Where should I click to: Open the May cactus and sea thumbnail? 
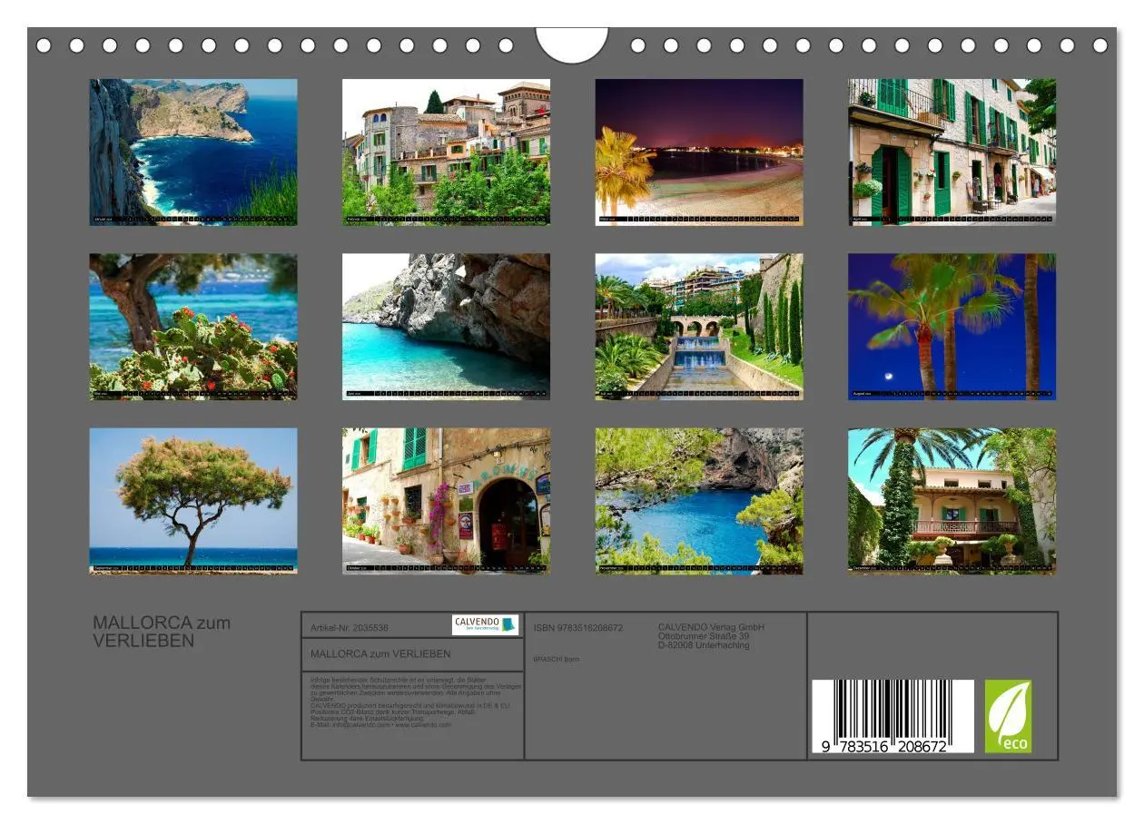pyautogui.click(x=193, y=327)
